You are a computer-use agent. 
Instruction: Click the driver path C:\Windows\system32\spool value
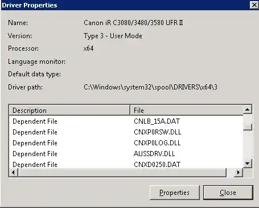point(150,87)
